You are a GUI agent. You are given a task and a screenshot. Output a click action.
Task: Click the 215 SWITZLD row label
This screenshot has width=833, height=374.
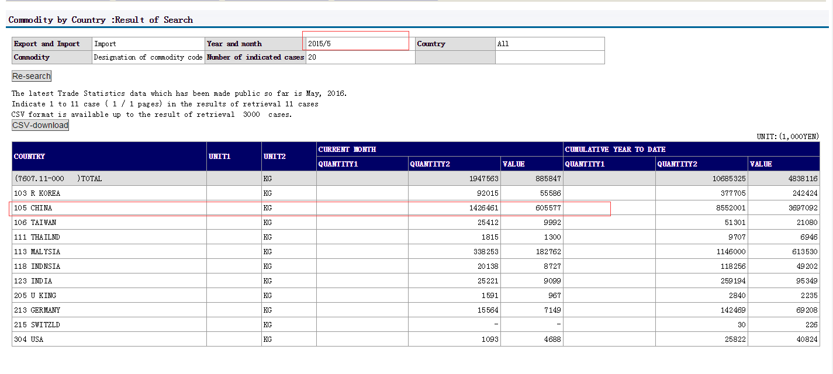tap(37, 325)
